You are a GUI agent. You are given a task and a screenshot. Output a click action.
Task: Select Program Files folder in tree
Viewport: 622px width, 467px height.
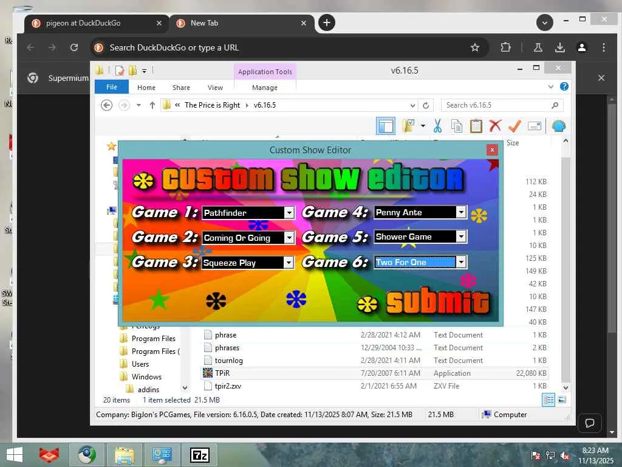point(153,339)
